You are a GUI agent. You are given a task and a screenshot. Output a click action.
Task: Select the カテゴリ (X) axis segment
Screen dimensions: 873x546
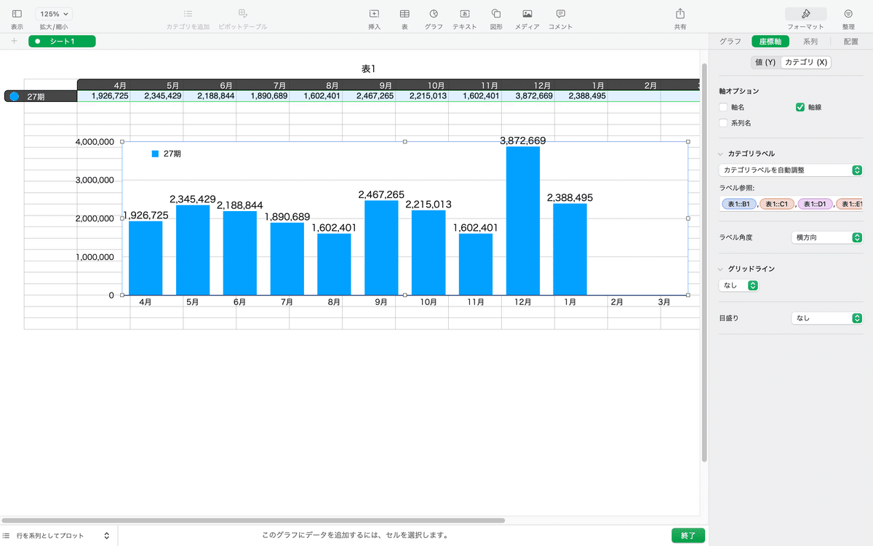click(806, 63)
